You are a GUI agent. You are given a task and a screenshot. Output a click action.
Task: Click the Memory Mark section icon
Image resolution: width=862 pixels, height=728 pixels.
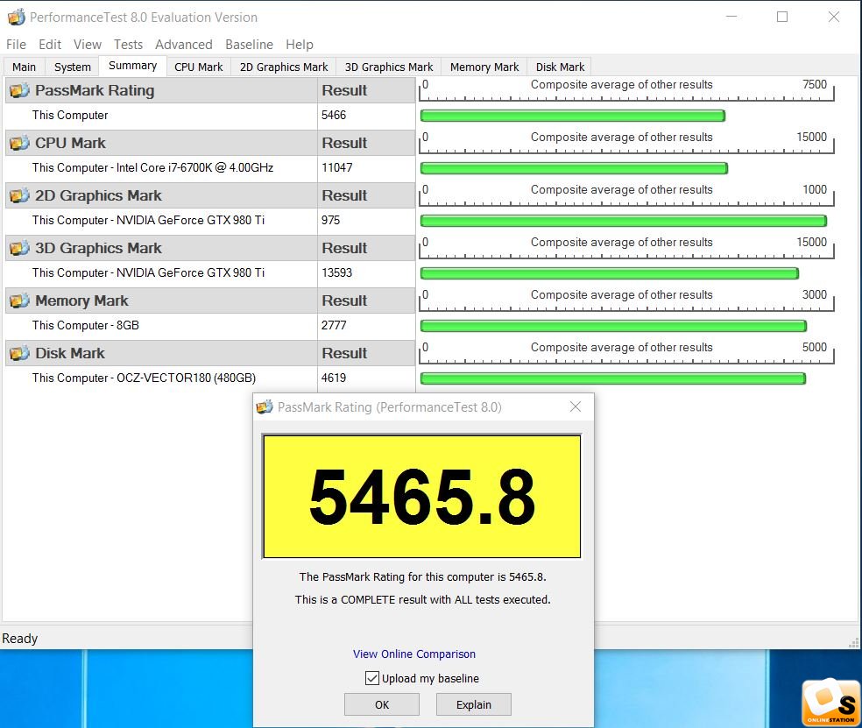coord(19,300)
